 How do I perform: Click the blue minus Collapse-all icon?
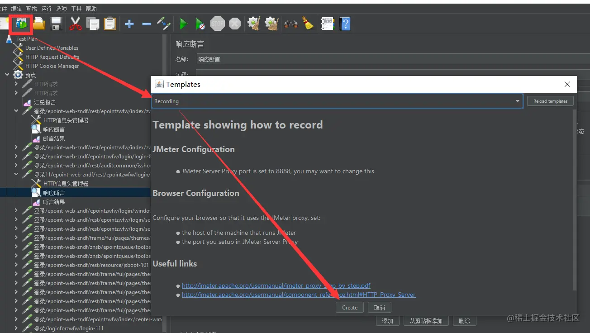(x=146, y=24)
